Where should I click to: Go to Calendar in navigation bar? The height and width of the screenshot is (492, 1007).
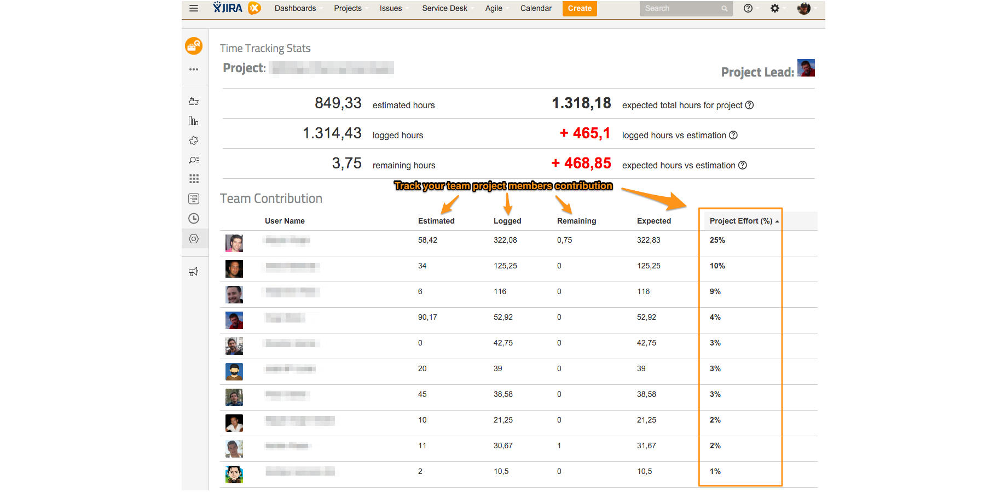(536, 8)
